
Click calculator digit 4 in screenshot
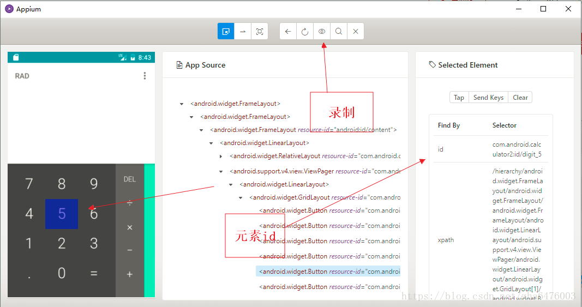29,214
